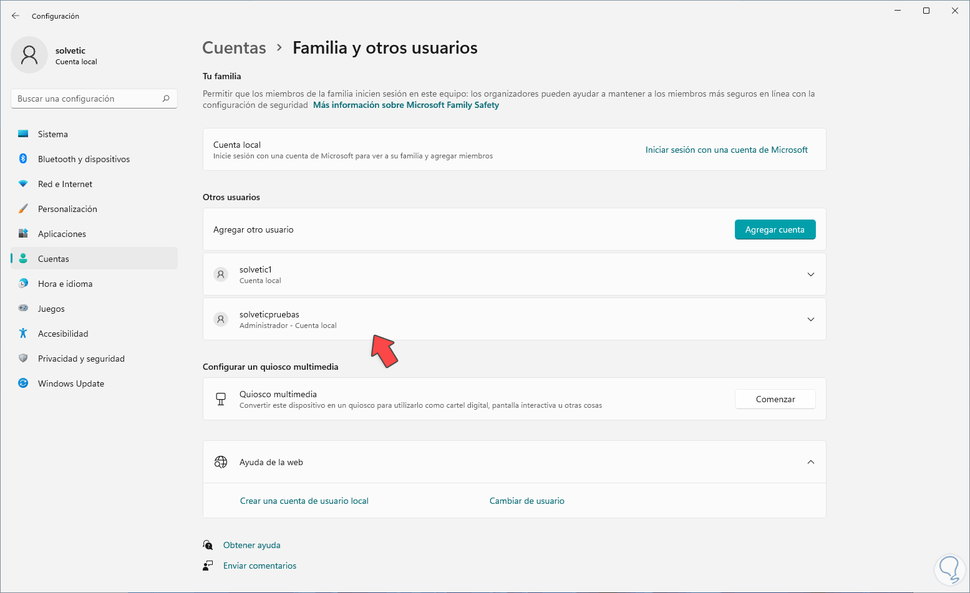This screenshot has height=593, width=970.
Task: Click the back arrow in title bar
Action: pyautogui.click(x=16, y=16)
